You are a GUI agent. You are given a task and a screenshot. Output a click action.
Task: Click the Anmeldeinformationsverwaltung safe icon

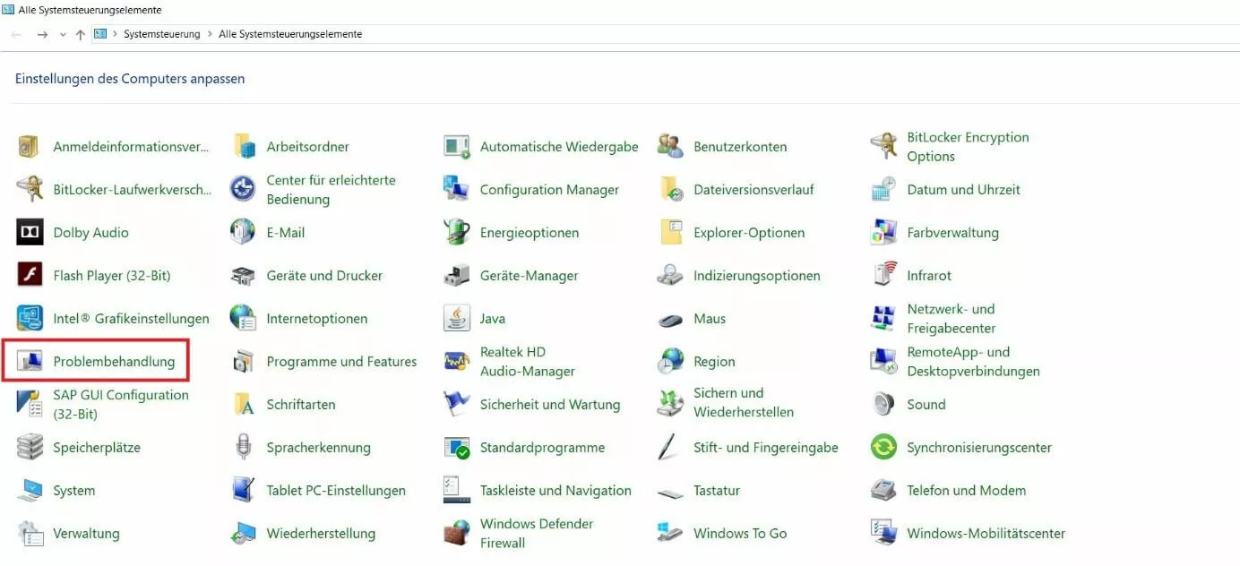tap(30, 147)
